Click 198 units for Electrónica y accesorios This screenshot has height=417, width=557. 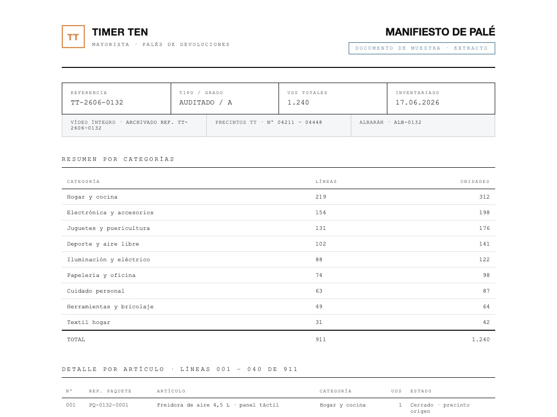pyautogui.click(x=485, y=212)
